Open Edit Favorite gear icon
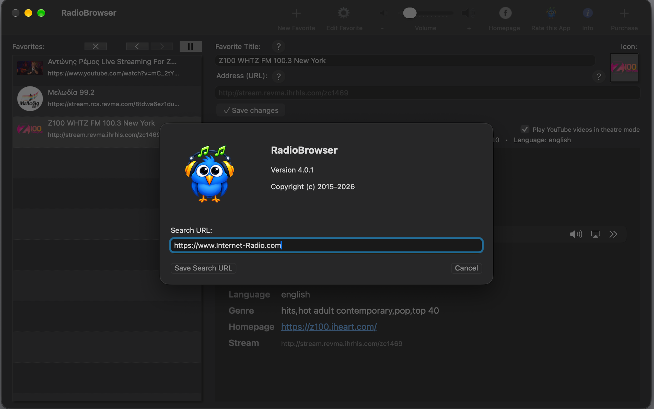Screen dimensions: 654x409 pos(344,13)
